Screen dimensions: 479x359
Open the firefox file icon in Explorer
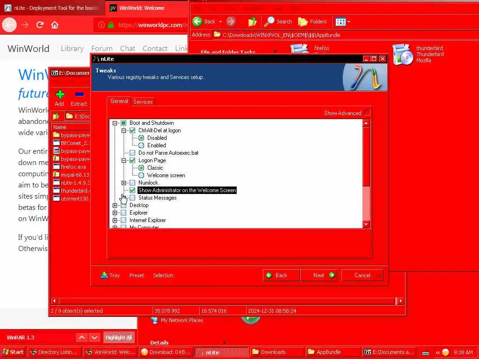[300, 49]
